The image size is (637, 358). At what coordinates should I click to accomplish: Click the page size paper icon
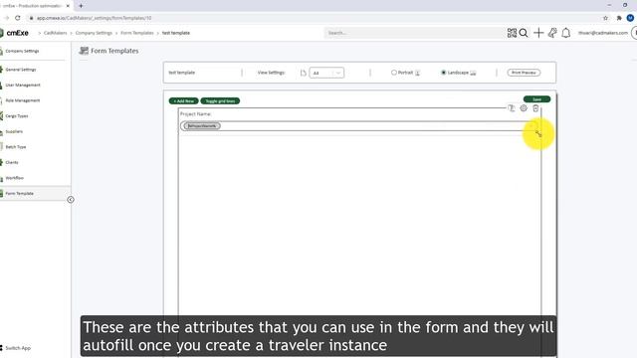(303, 73)
